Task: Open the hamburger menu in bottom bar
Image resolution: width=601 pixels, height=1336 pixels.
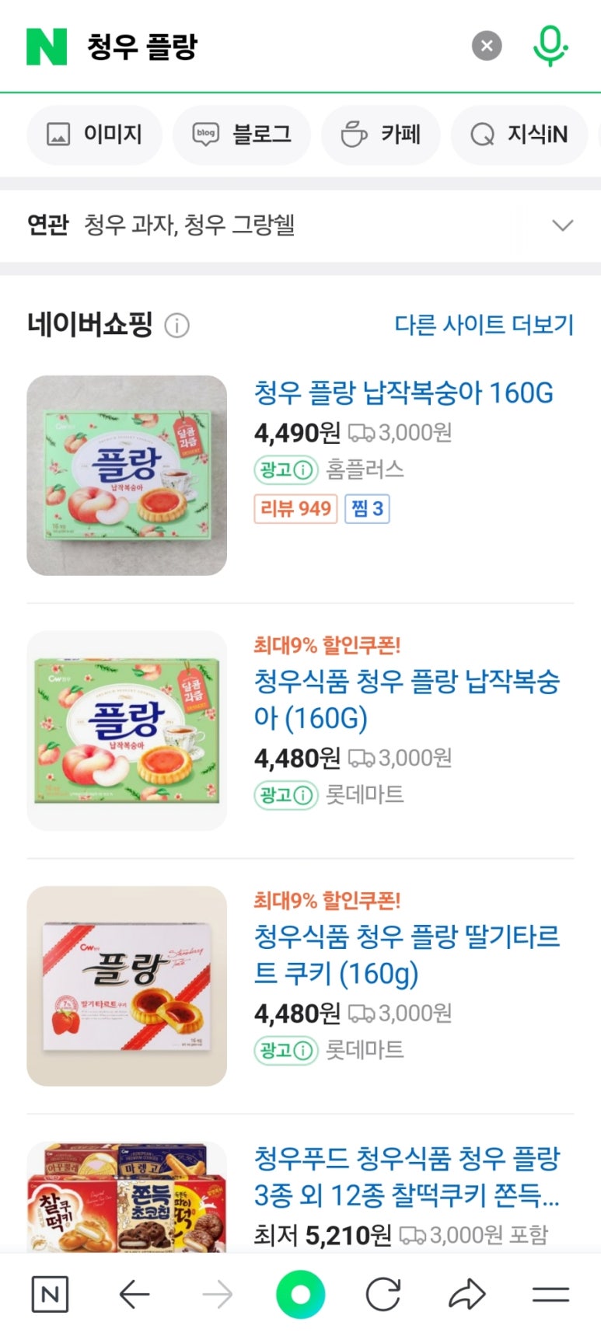Action: click(x=550, y=1294)
